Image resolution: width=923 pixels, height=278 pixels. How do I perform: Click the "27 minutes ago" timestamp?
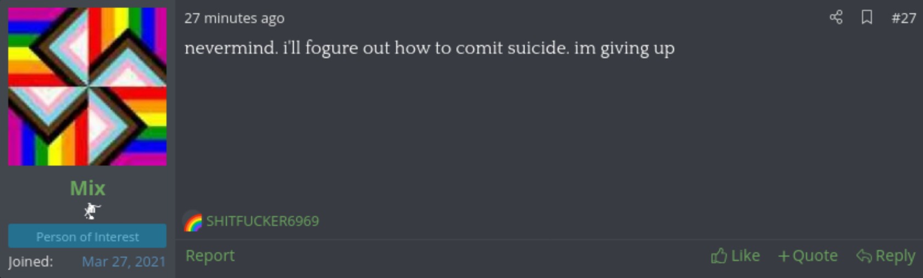(234, 18)
